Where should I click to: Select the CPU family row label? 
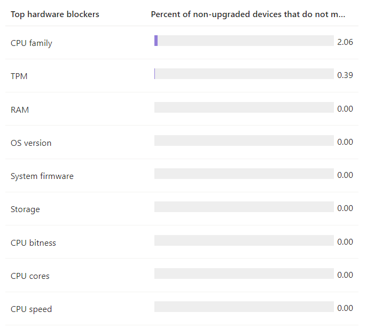coord(32,43)
